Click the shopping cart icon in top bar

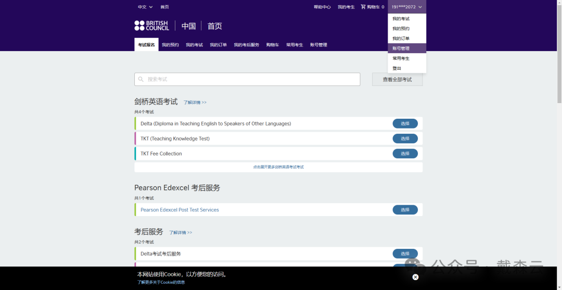363,7
